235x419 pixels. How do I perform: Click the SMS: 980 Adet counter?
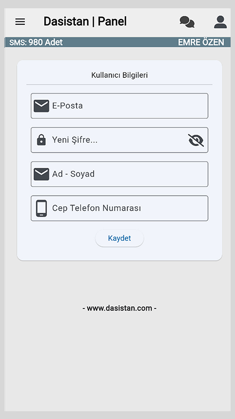[36, 42]
